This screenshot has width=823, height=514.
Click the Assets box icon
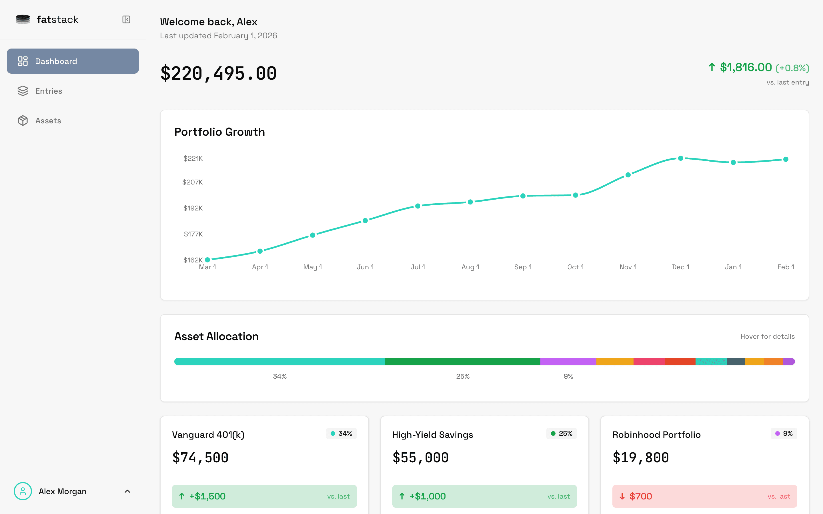click(x=23, y=120)
